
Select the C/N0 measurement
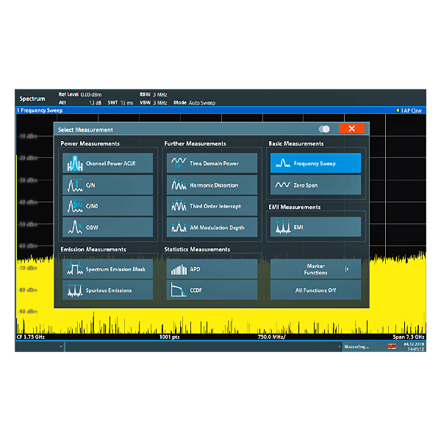pyautogui.click(x=107, y=206)
